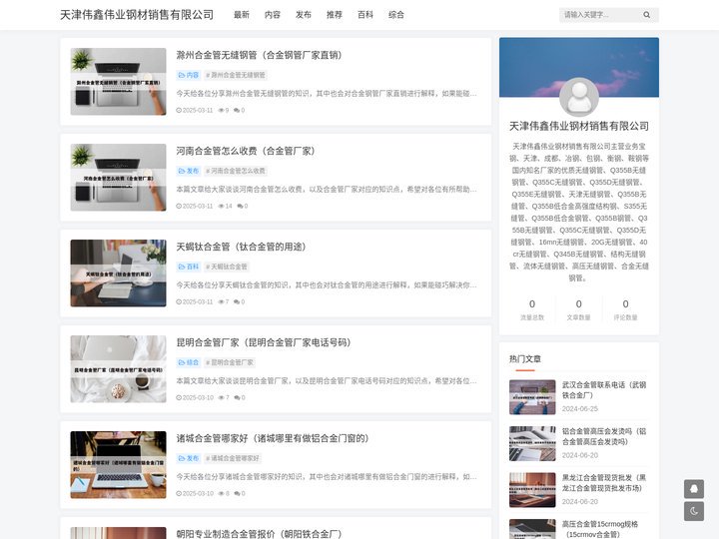Screen dimensions: 719x539
Task: Click thumbnail of 诸城合金管哪家好 article
Action: [118, 465]
